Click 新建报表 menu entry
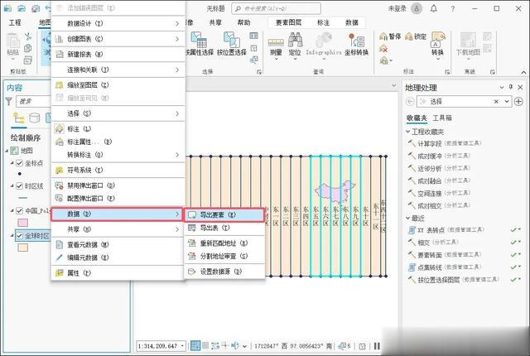This screenshot has width=530, height=356. click(x=118, y=54)
